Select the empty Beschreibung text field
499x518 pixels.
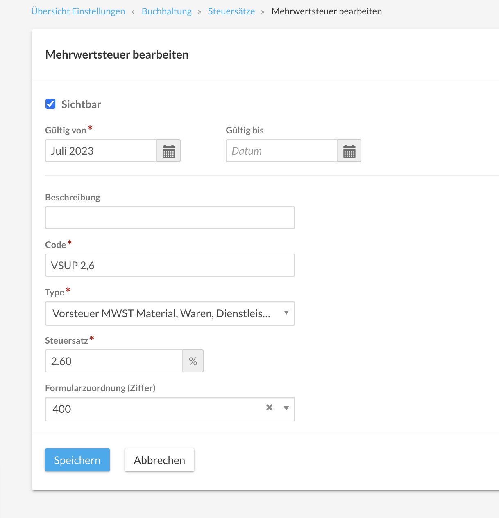(170, 218)
